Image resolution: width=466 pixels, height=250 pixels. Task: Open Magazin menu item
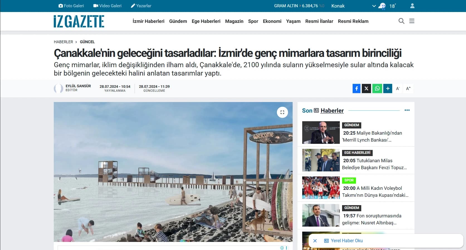click(234, 21)
